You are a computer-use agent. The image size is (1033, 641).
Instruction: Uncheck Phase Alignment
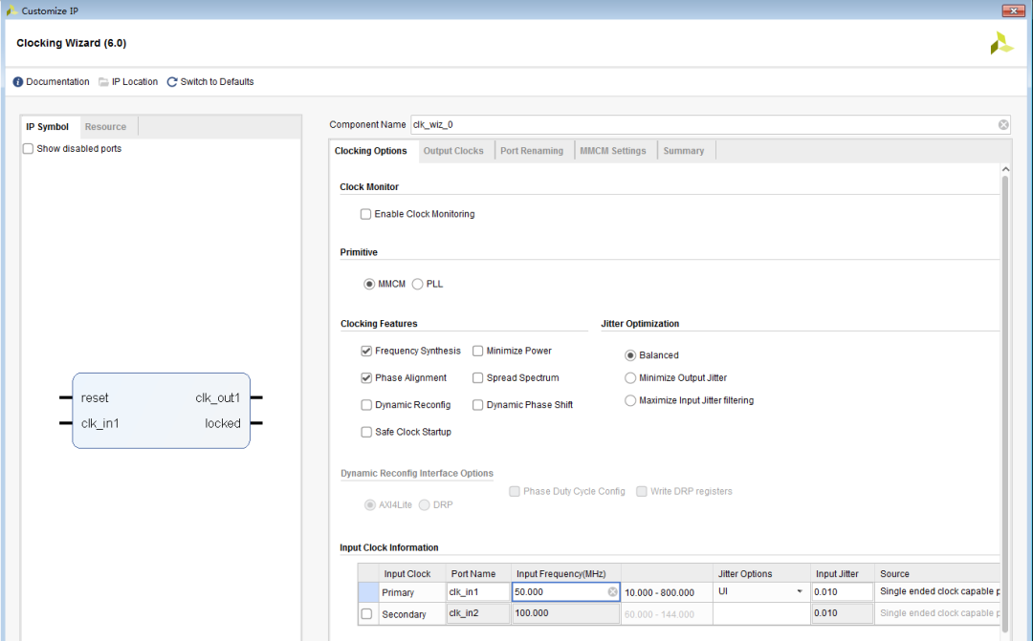[366, 377]
